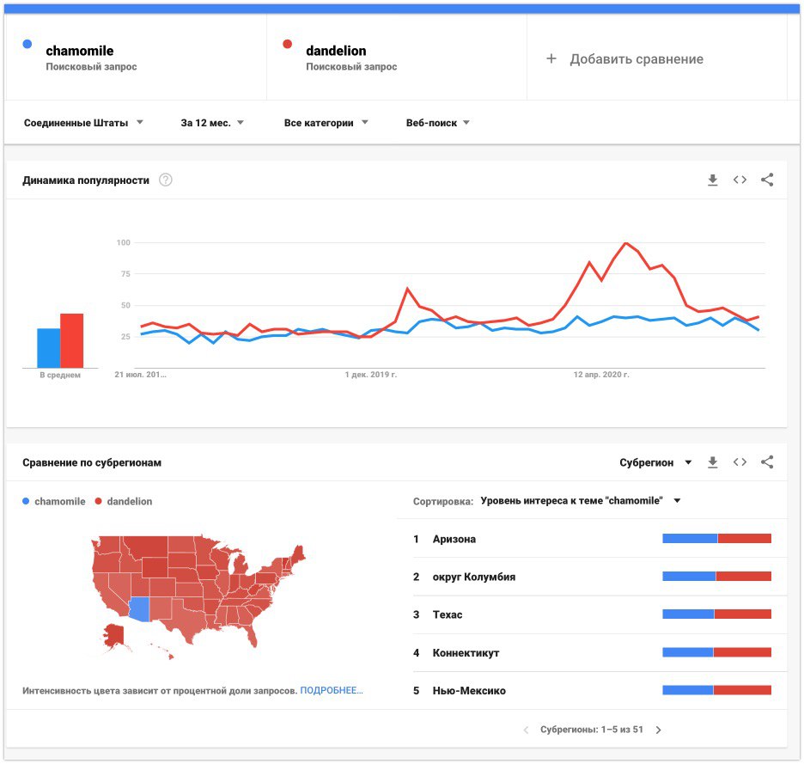Expand the Субрегион dropdown
Image resolution: width=804 pixels, height=764 pixels.
pyautogui.click(x=655, y=462)
